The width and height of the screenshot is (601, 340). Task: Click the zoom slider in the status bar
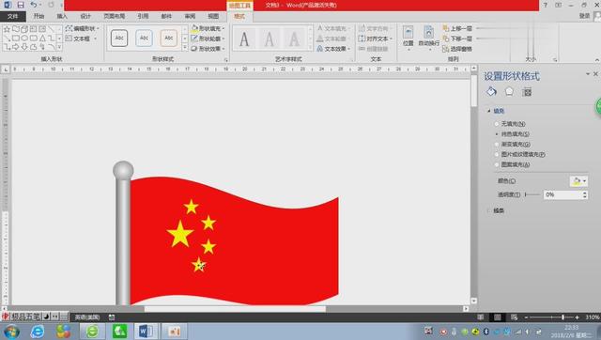pyautogui.click(x=551, y=317)
